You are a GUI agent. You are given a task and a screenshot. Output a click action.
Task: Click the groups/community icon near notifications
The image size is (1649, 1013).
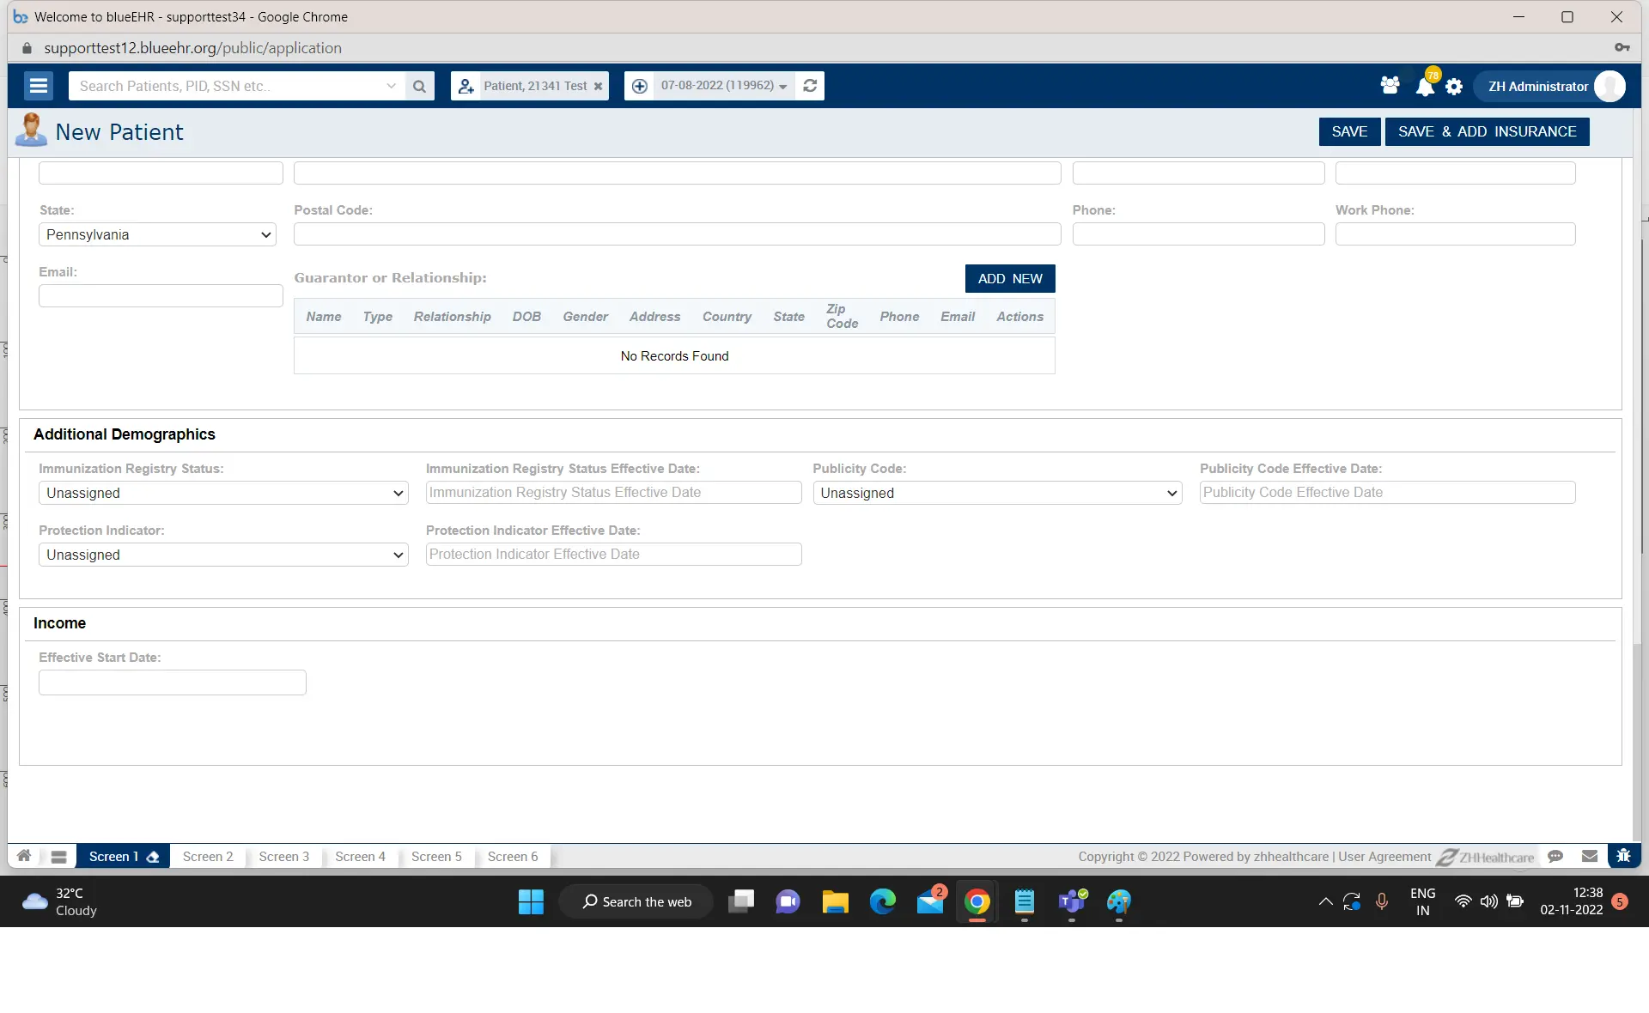[1390, 86]
